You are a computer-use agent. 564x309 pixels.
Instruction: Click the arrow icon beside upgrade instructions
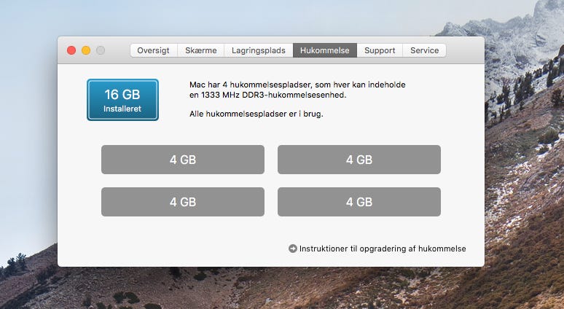tap(293, 249)
